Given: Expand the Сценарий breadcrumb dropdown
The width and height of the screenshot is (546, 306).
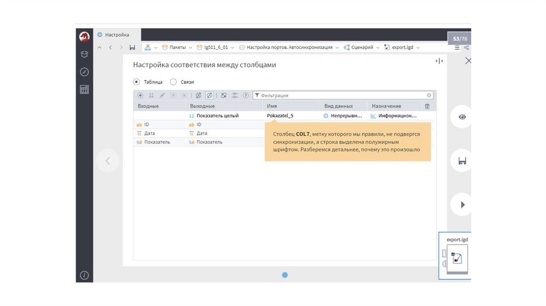Looking at the screenshot, I should (x=378, y=47).
